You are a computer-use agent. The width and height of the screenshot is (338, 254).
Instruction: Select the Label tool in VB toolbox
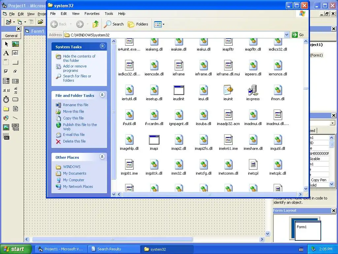coord(6,53)
